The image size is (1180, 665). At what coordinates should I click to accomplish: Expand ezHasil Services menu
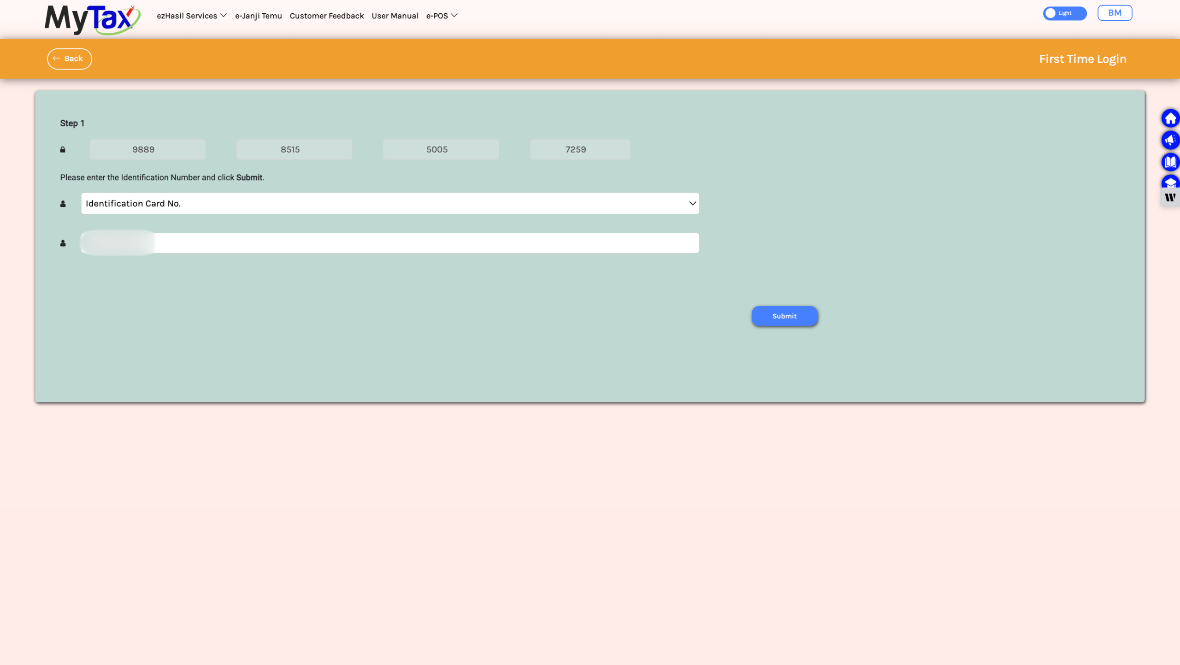coord(191,16)
